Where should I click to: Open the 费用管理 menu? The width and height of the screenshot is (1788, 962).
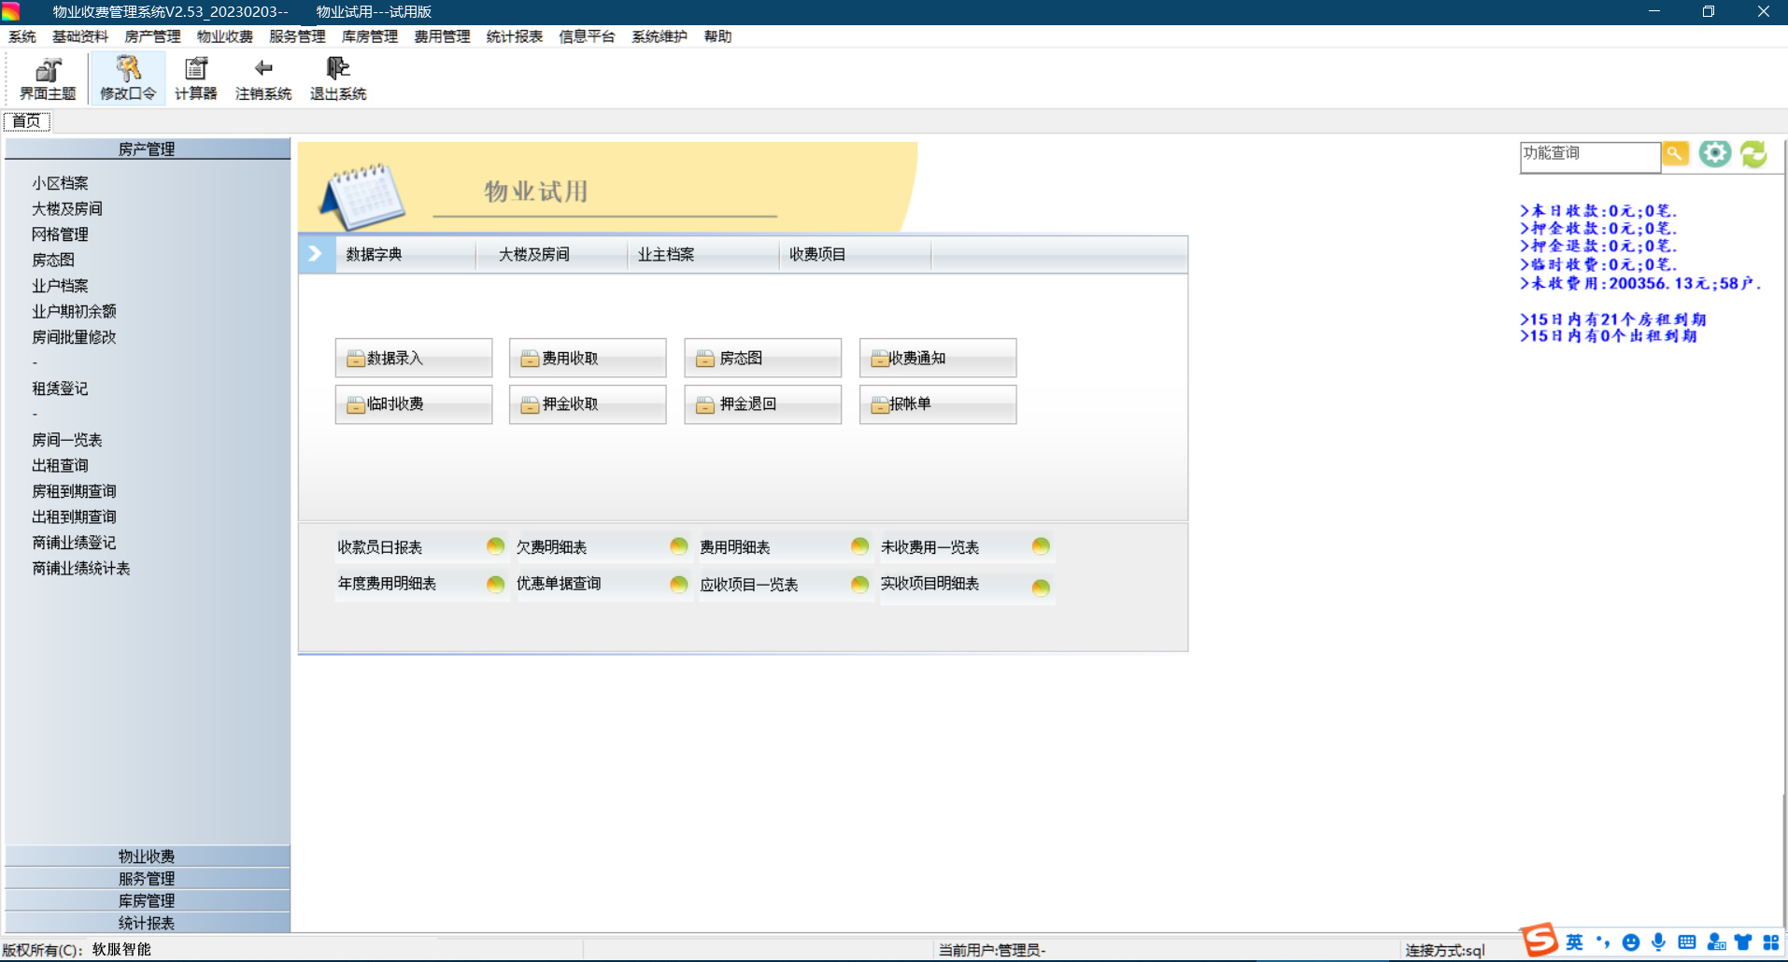[442, 36]
